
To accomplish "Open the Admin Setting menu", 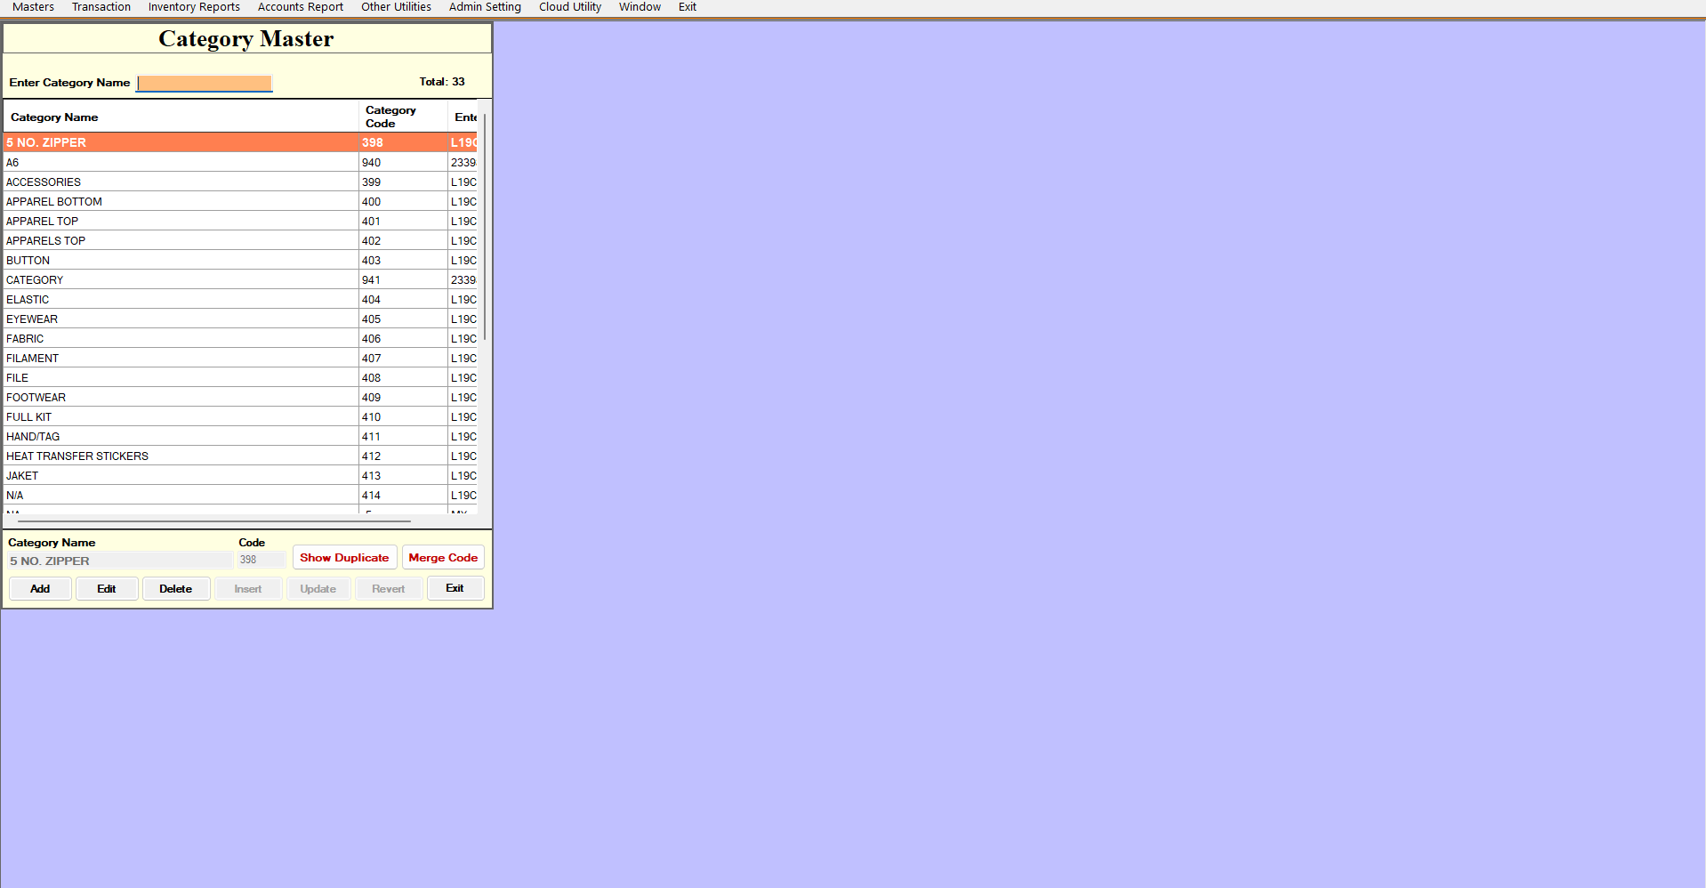I will (485, 7).
